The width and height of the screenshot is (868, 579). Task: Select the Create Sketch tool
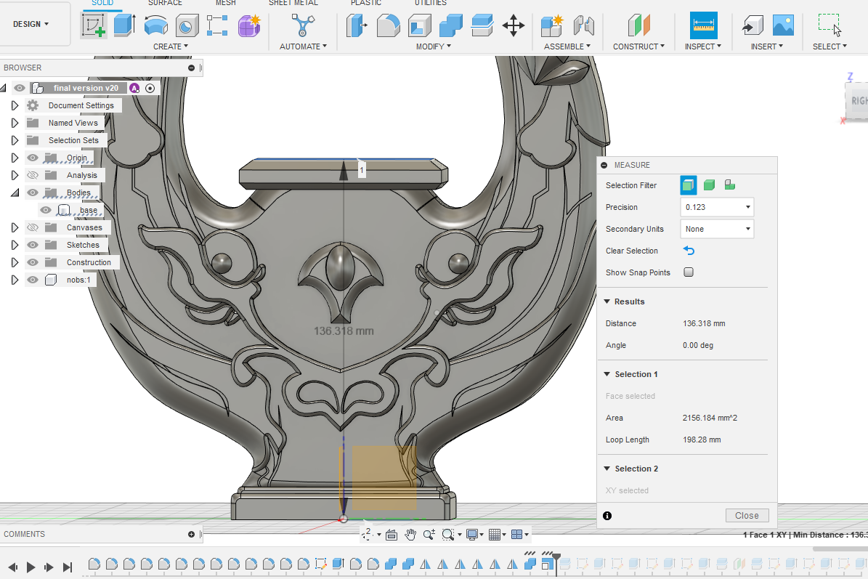coord(93,25)
